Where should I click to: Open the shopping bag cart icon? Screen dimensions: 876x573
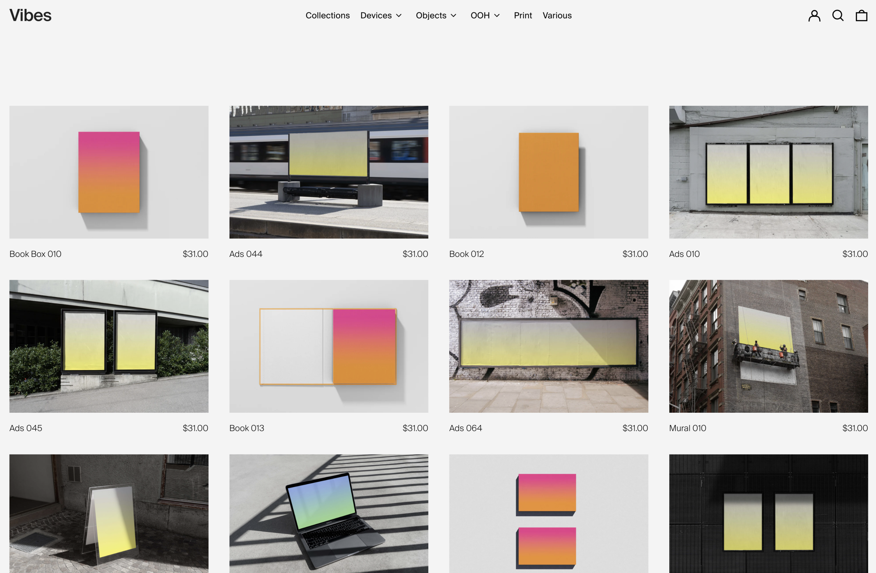tap(861, 15)
